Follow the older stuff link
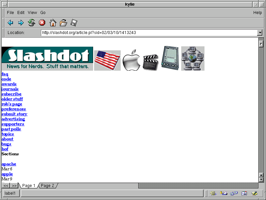266x200 pixels. click(x=12, y=99)
